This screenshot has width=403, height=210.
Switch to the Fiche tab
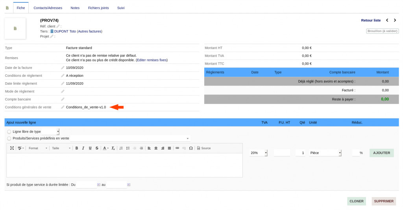click(21, 8)
